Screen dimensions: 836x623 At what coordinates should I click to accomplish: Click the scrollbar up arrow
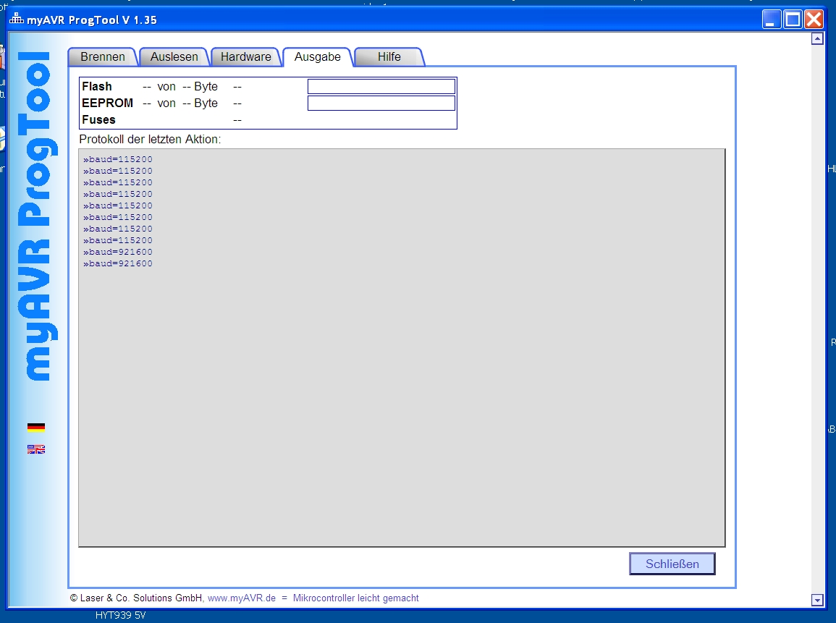coord(816,39)
